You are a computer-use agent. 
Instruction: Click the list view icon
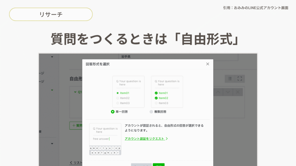tap(230, 78)
